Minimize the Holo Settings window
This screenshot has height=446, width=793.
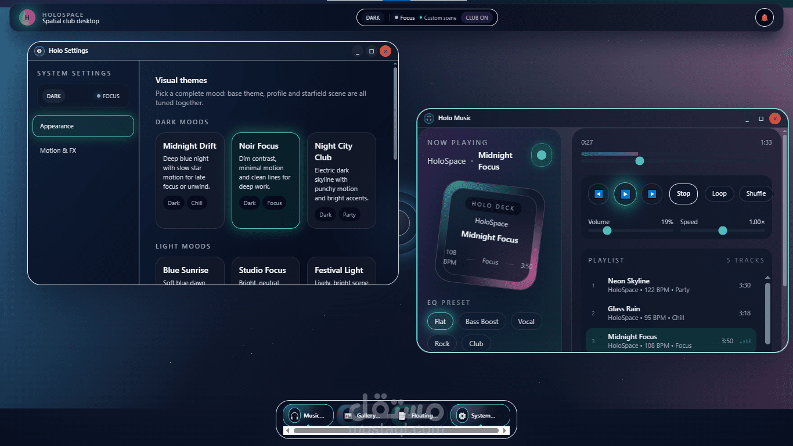click(x=358, y=51)
